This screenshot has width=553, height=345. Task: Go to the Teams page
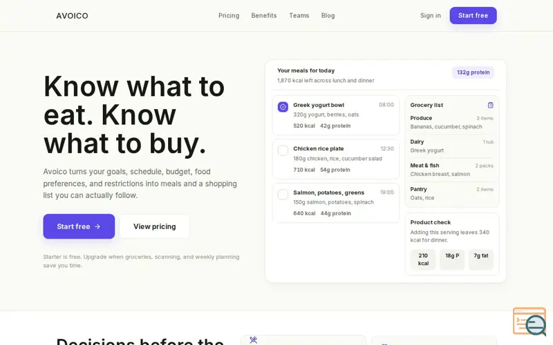299,15
